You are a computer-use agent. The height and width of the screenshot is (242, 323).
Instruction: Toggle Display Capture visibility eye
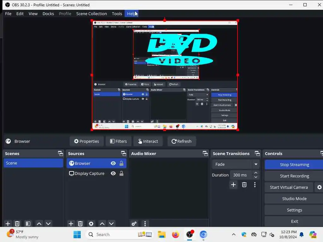tap(113, 174)
